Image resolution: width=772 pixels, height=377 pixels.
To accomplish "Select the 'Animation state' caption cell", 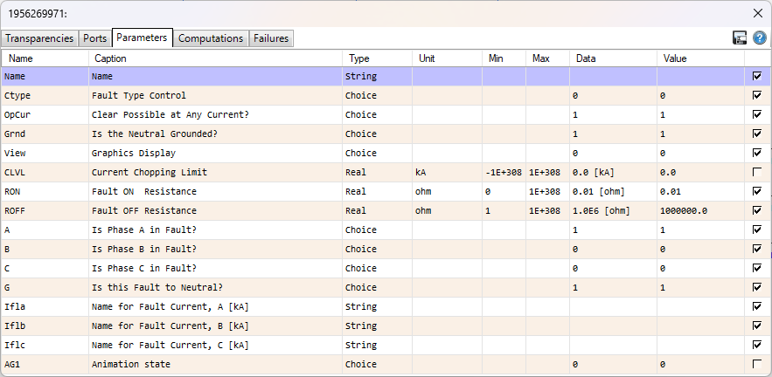I will [216, 364].
